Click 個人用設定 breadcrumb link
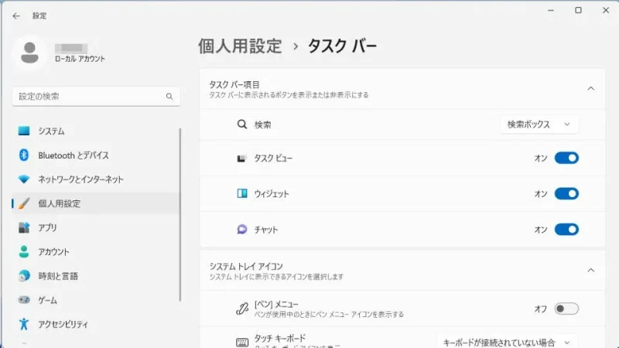Viewport: 619px width, 348px height. click(241, 46)
